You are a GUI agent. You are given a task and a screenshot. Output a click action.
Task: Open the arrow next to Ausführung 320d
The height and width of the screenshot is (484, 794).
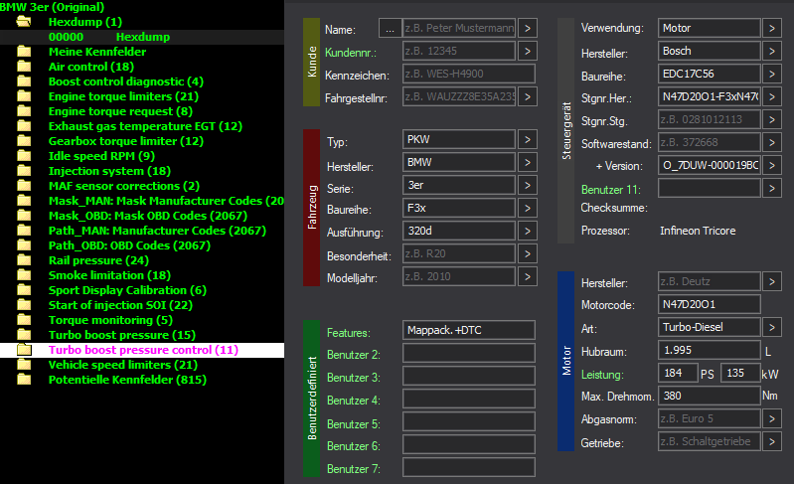click(x=528, y=231)
